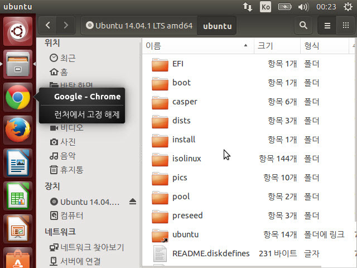Open '네트워크 찾아보기' in sidebar
Screen dimensions: 357x268
click(x=91, y=247)
